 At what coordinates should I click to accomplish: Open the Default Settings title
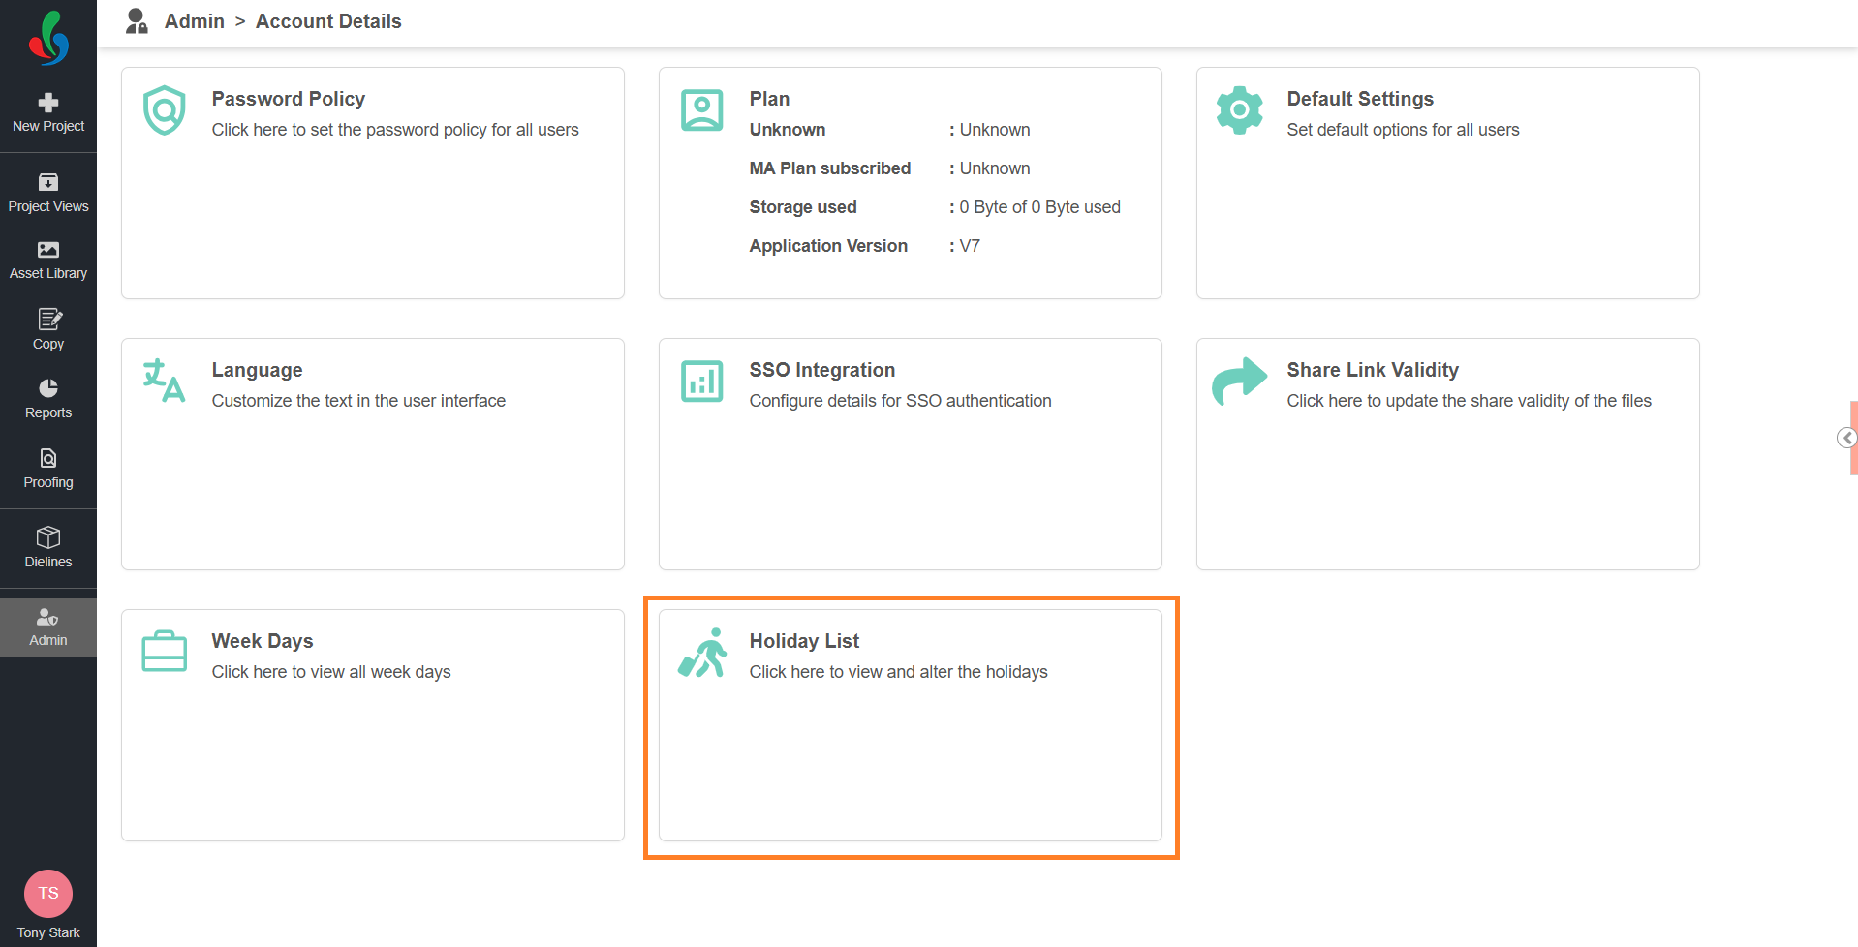click(1360, 99)
